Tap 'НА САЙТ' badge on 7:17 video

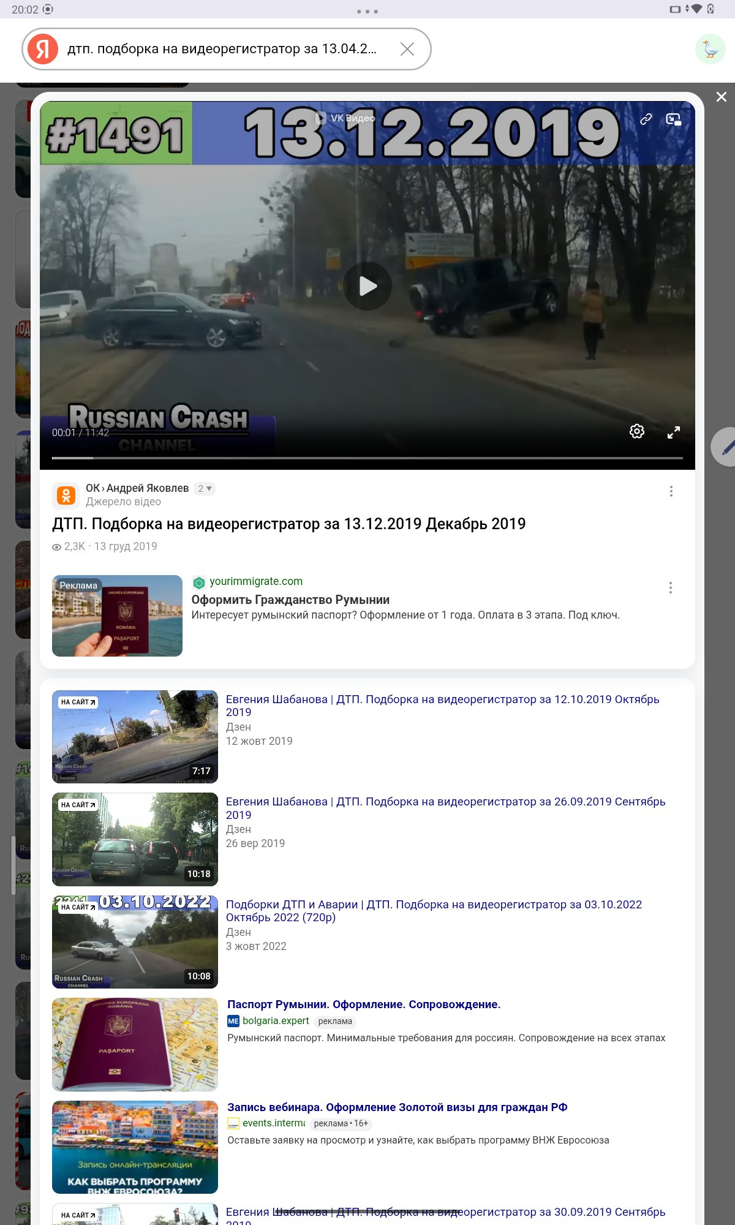tap(78, 702)
